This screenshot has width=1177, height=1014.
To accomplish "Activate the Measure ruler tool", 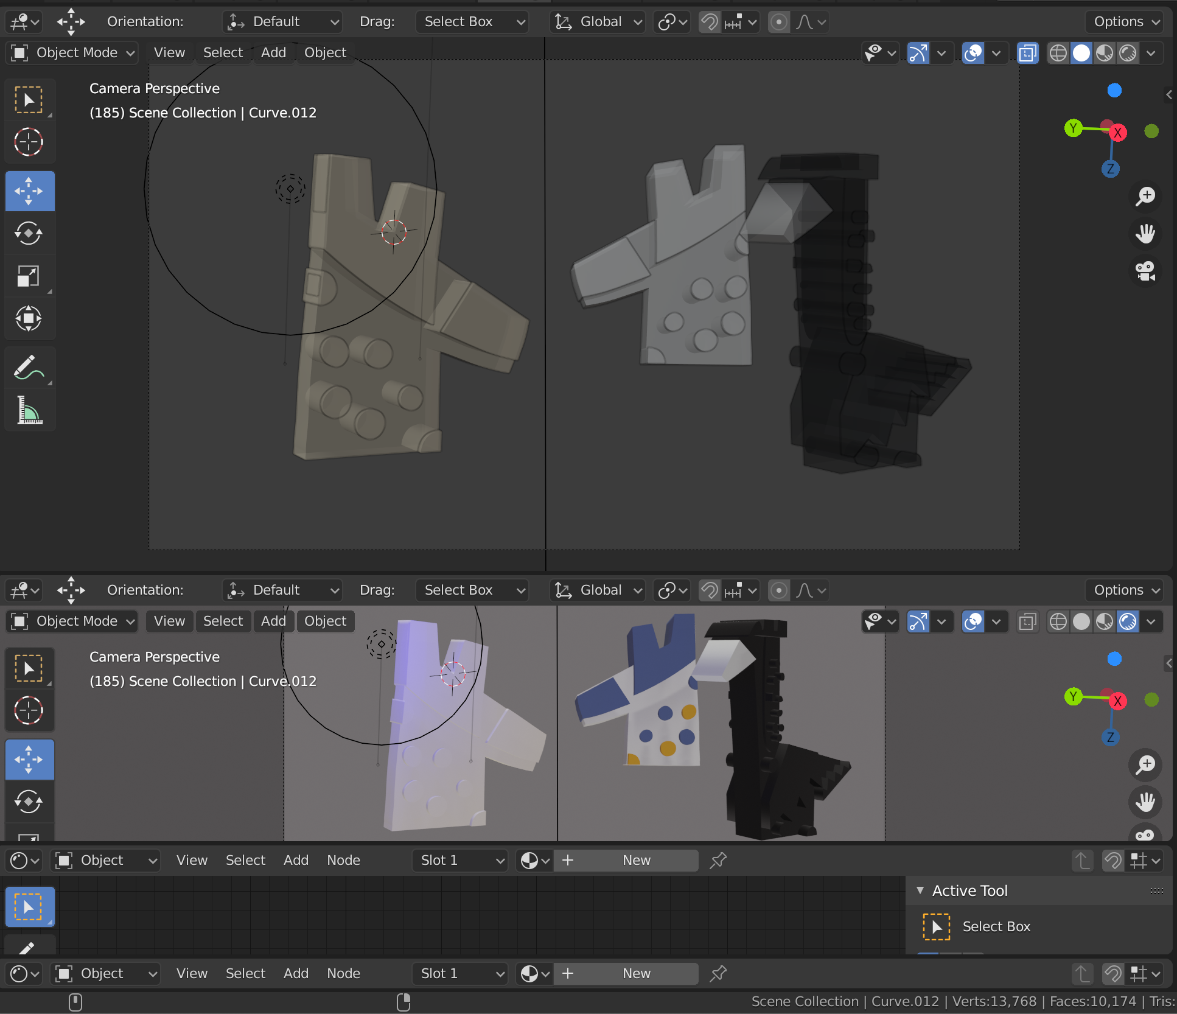I will point(29,410).
